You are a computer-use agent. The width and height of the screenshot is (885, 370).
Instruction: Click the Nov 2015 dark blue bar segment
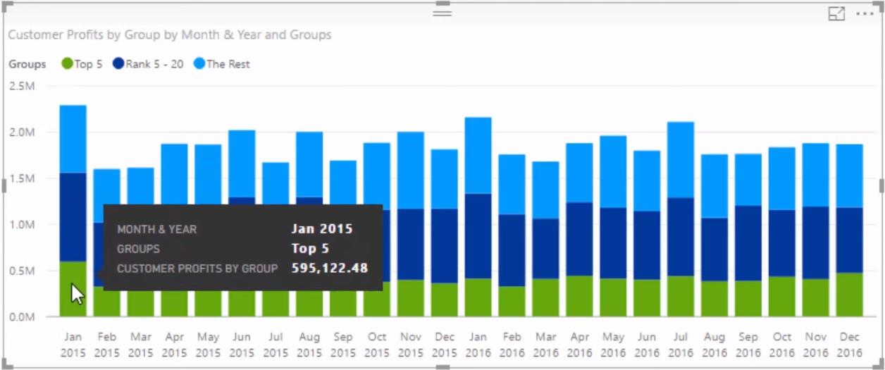click(x=411, y=244)
